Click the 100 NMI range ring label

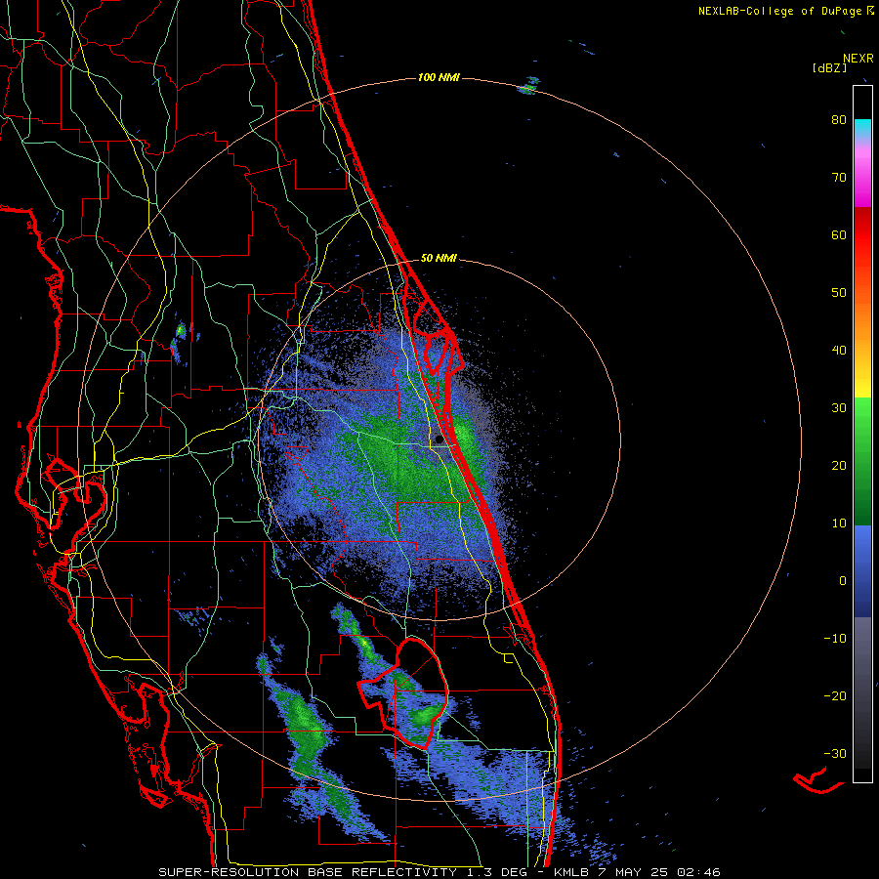[x=439, y=77]
